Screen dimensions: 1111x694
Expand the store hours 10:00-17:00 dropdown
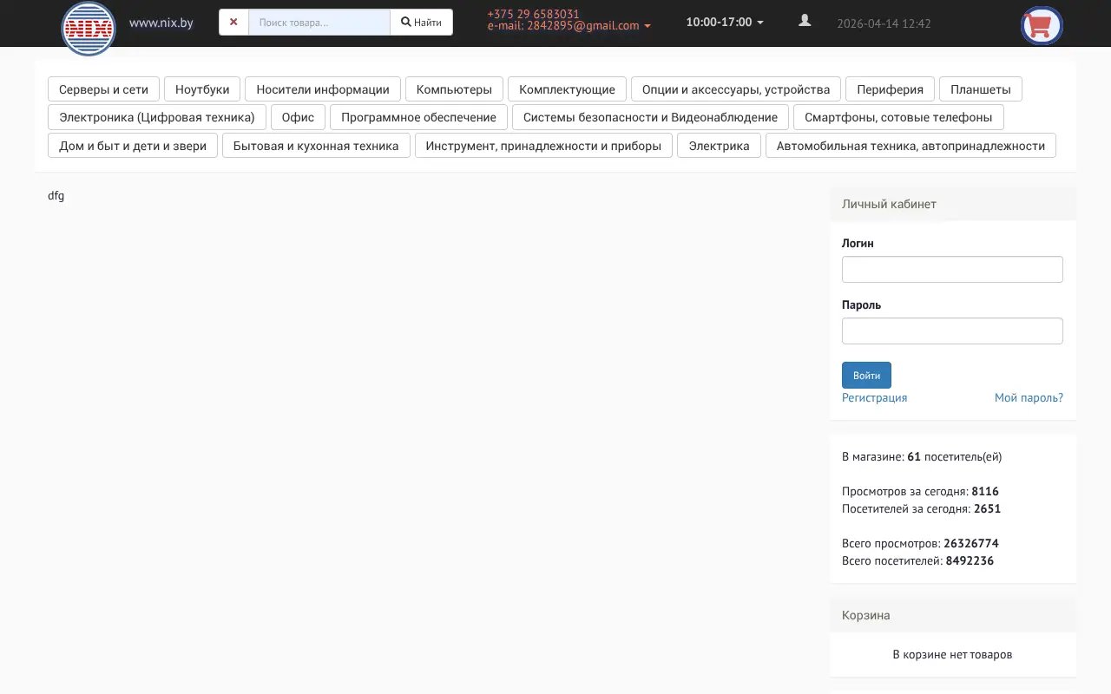tap(723, 22)
